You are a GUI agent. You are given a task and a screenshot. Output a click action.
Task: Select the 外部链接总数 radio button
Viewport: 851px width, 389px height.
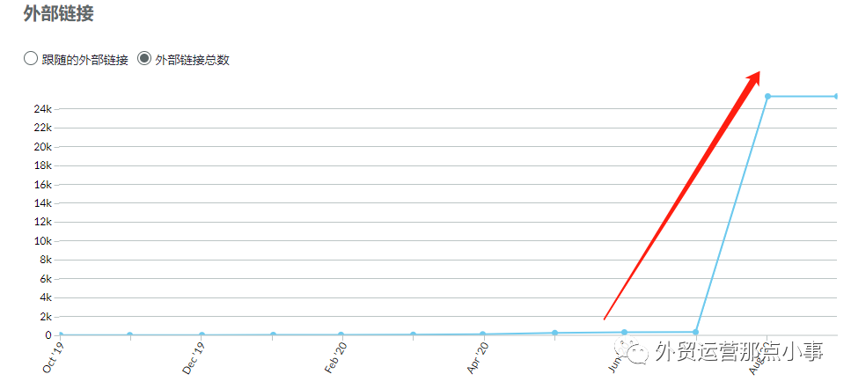[144, 59]
